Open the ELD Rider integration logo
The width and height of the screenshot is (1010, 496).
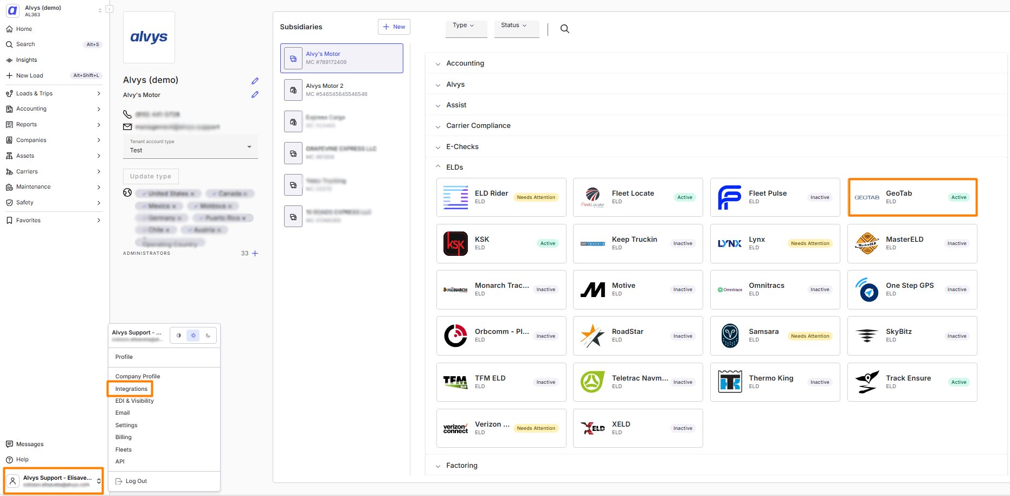[455, 197]
